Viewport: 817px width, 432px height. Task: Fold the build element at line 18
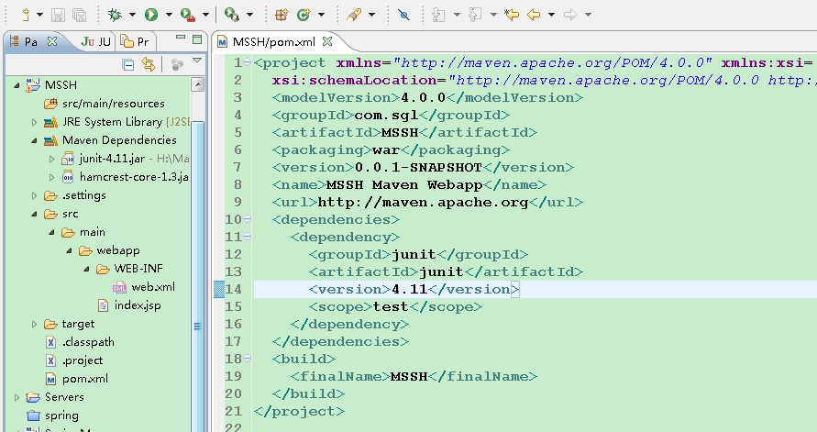(248, 359)
